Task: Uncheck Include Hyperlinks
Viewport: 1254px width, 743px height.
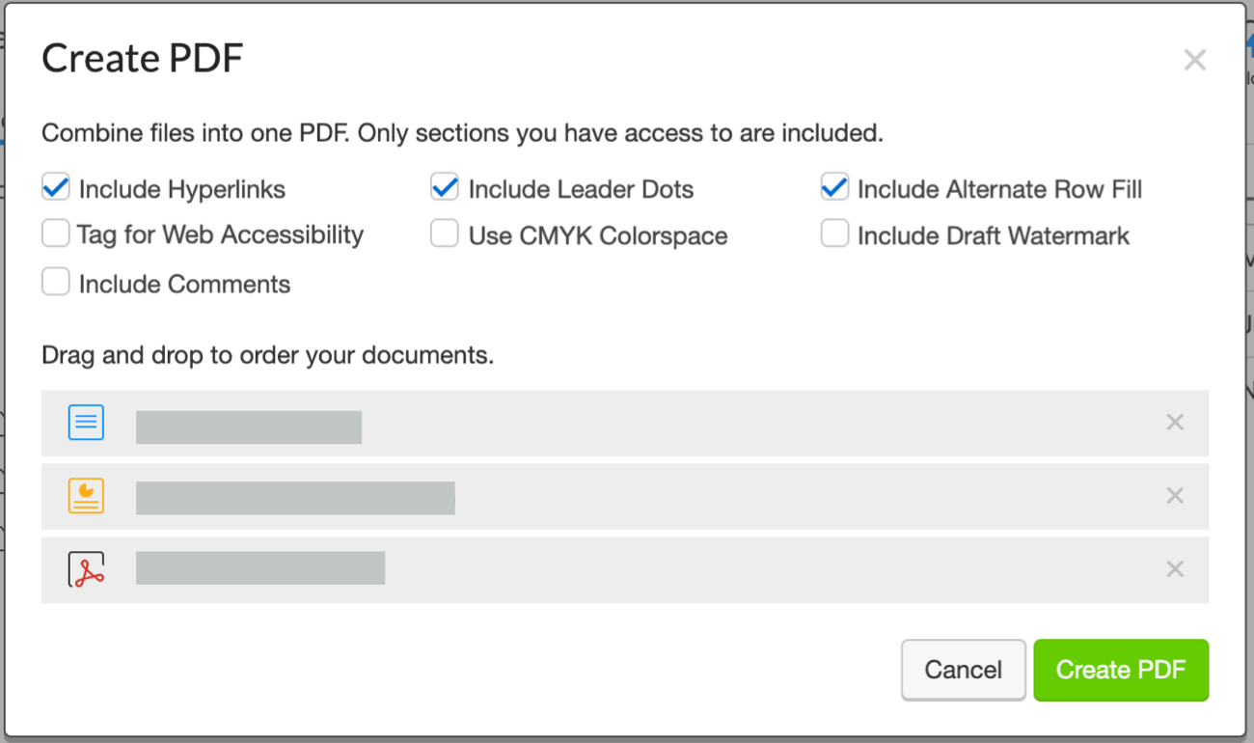Action: tap(56, 187)
